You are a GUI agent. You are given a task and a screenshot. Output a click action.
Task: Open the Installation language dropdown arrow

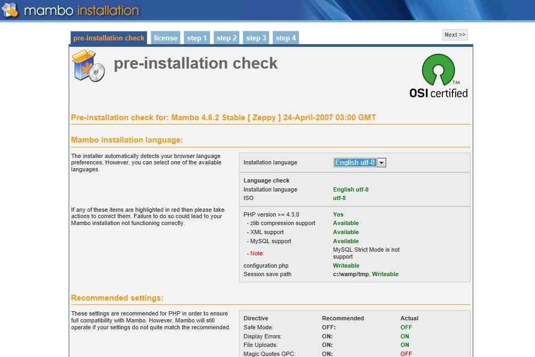(x=382, y=163)
